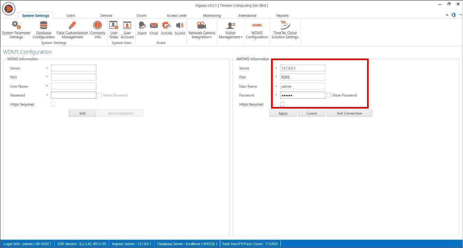Screen dimensions: 463x248
Task: Switch to Doors tab
Action: pos(141,16)
